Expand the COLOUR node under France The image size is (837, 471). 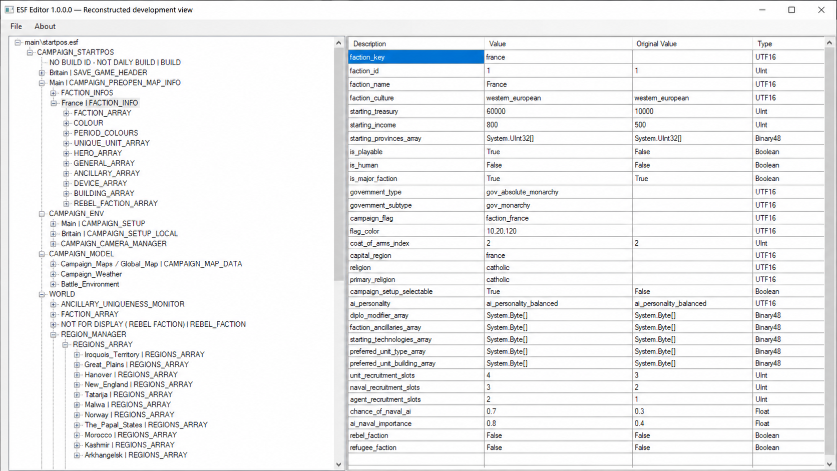[x=66, y=123]
